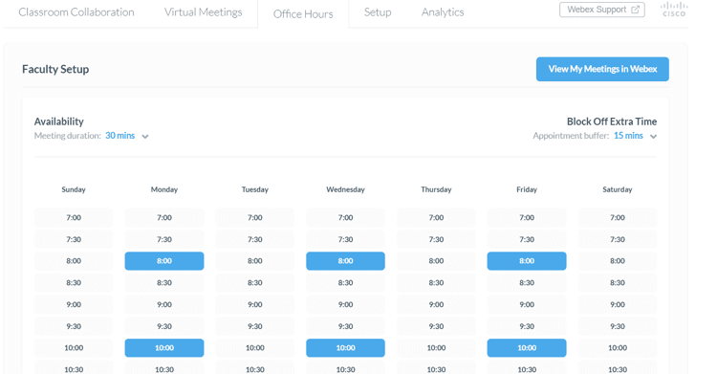The width and height of the screenshot is (717, 374).
Task: Expand the meeting duration chevron arrow
Action: point(145,137)
